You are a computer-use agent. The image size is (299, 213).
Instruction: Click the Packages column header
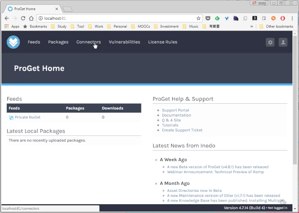click(75, 108)
